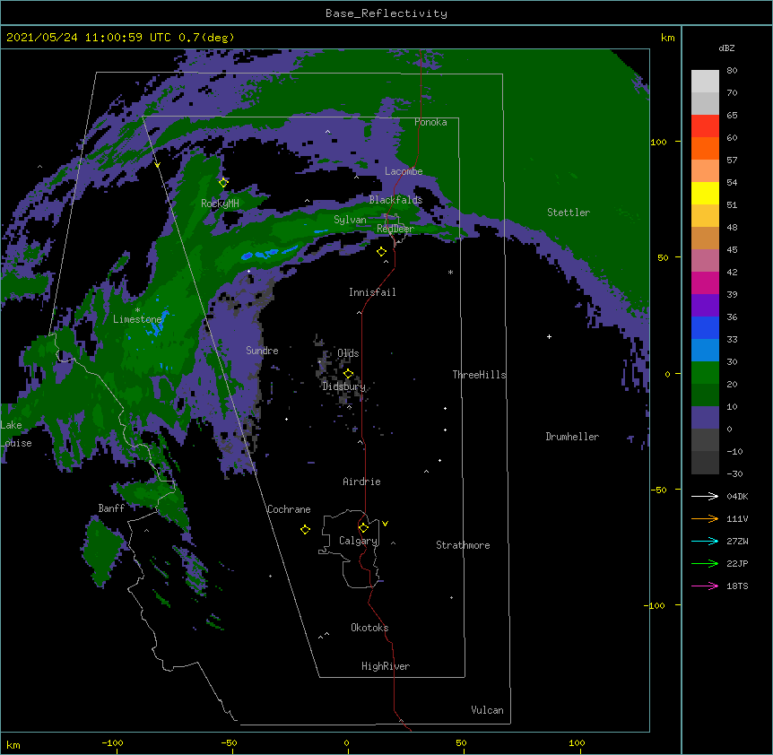773x755 pixels.
Task: Click the dBZ legend heading
Action: tap(726, 48)
